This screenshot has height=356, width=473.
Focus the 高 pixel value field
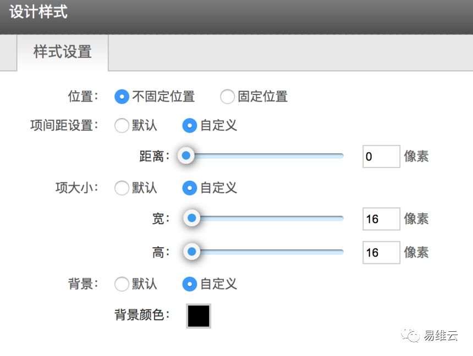[x=381, y=252]
